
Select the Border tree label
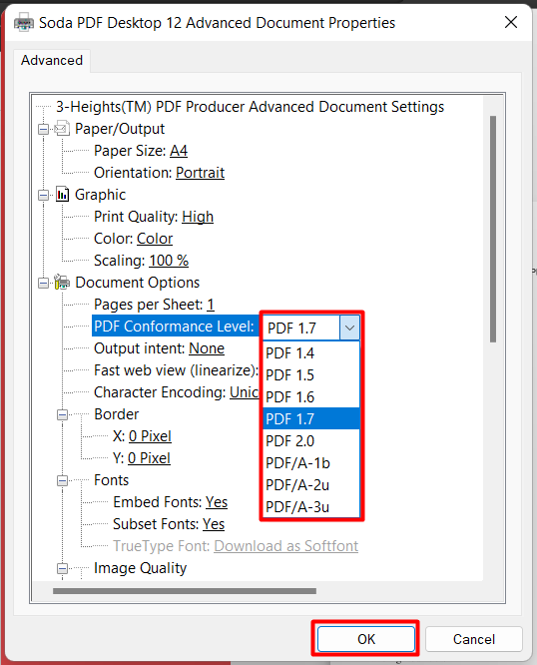coord(117,414)
